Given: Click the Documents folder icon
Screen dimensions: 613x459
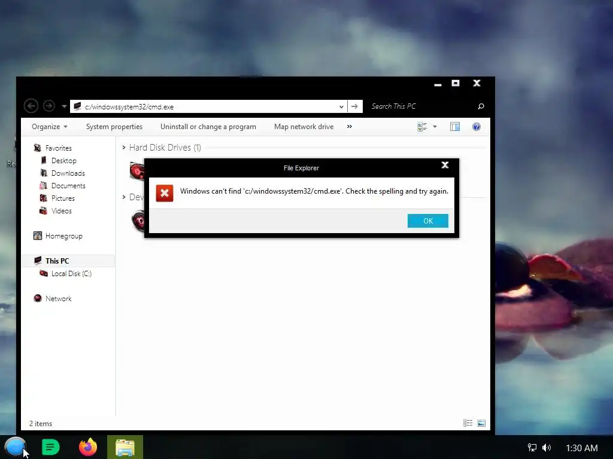Looking at the screenshot, I should click(x=44, y=185).
